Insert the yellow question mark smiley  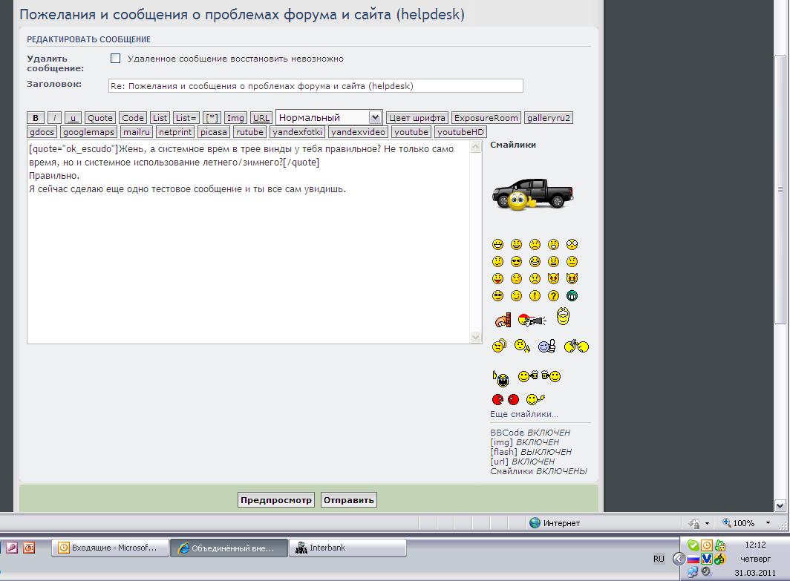click(x=553, y=296)
